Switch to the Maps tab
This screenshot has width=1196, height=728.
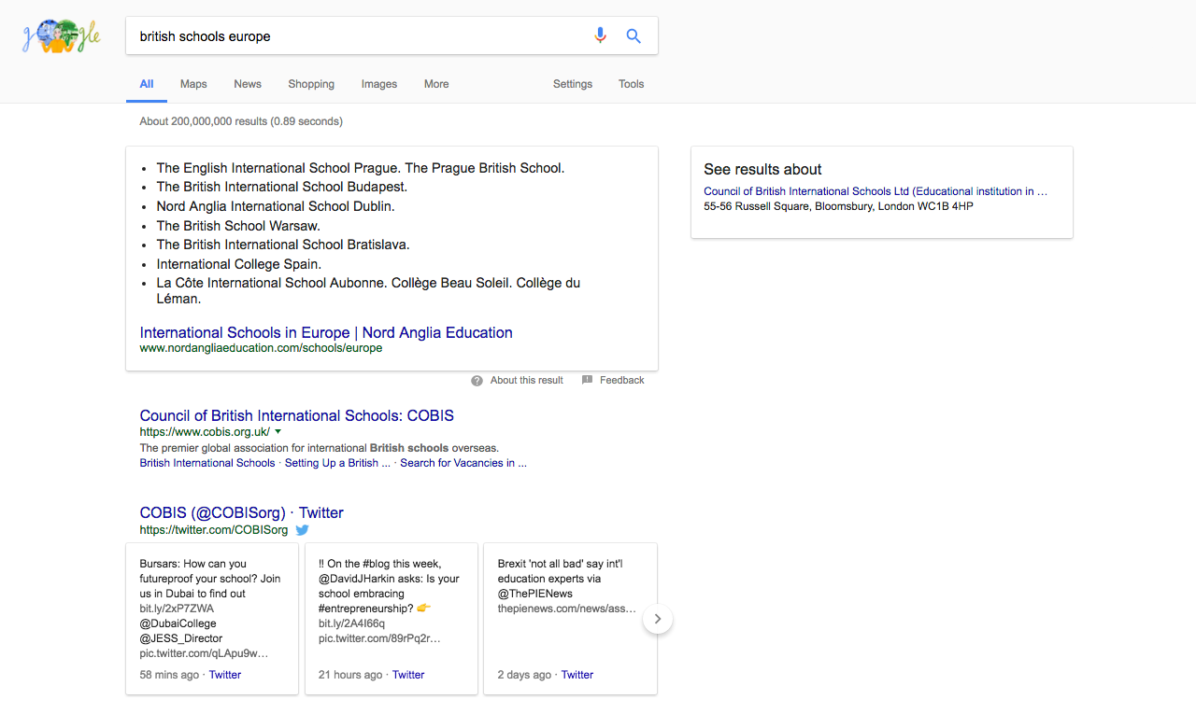(193, 84)
